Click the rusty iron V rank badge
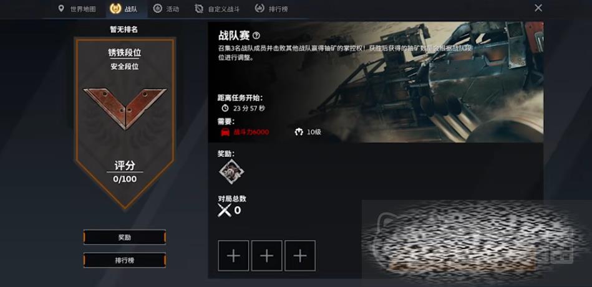The height and width of the screenshot is (287, 592). (x=125, y=108)
